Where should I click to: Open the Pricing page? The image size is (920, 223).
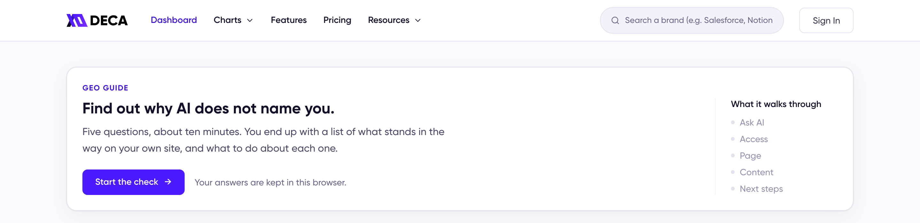tap(337, 20)
